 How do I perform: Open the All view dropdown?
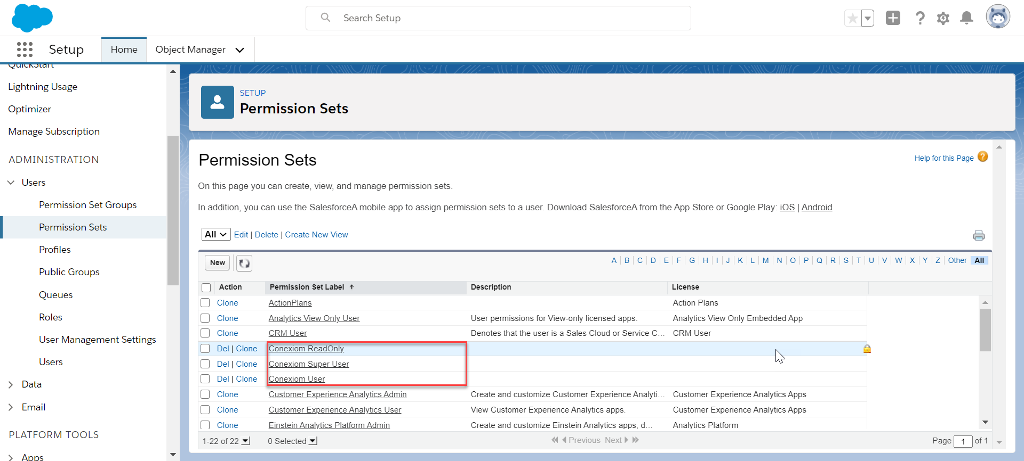[216, 234]
